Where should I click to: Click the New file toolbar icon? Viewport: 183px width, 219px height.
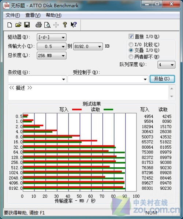point(10,25)
